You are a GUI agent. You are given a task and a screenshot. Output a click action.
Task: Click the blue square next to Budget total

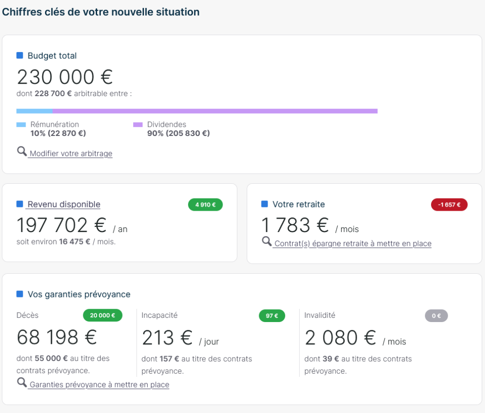click(20, 55)
